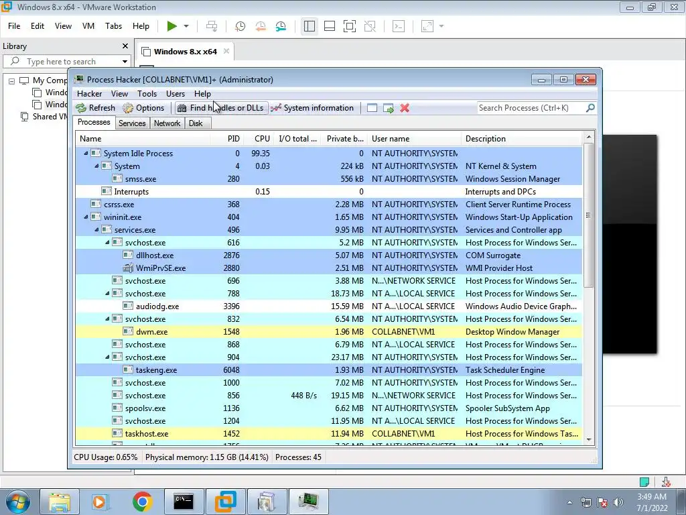This screenshot has width=686, height=515.
Task: Click the Unity mode icon in VMware
Action: coord(370,26)
